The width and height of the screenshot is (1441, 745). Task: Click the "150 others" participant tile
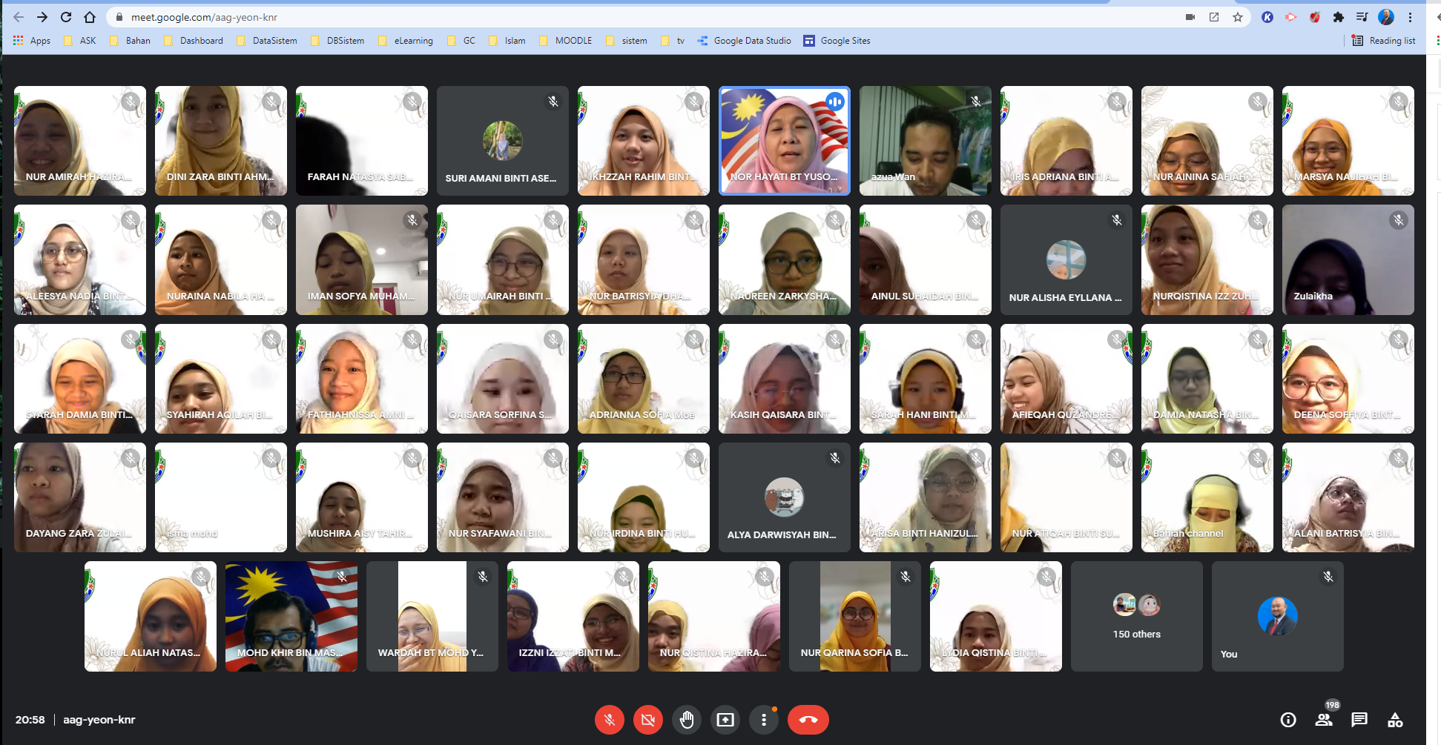pos(1136,617)
